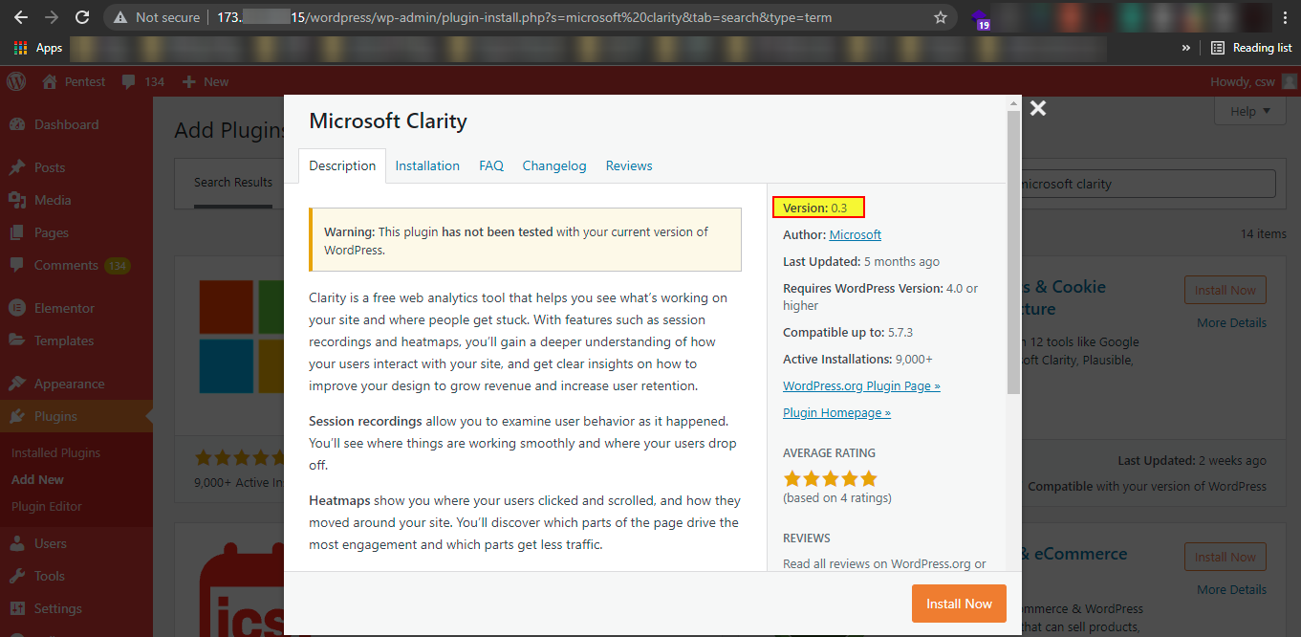Screen dimensions: 1301x637
Task: Click the Plugins plug icon
Action: 17,416
